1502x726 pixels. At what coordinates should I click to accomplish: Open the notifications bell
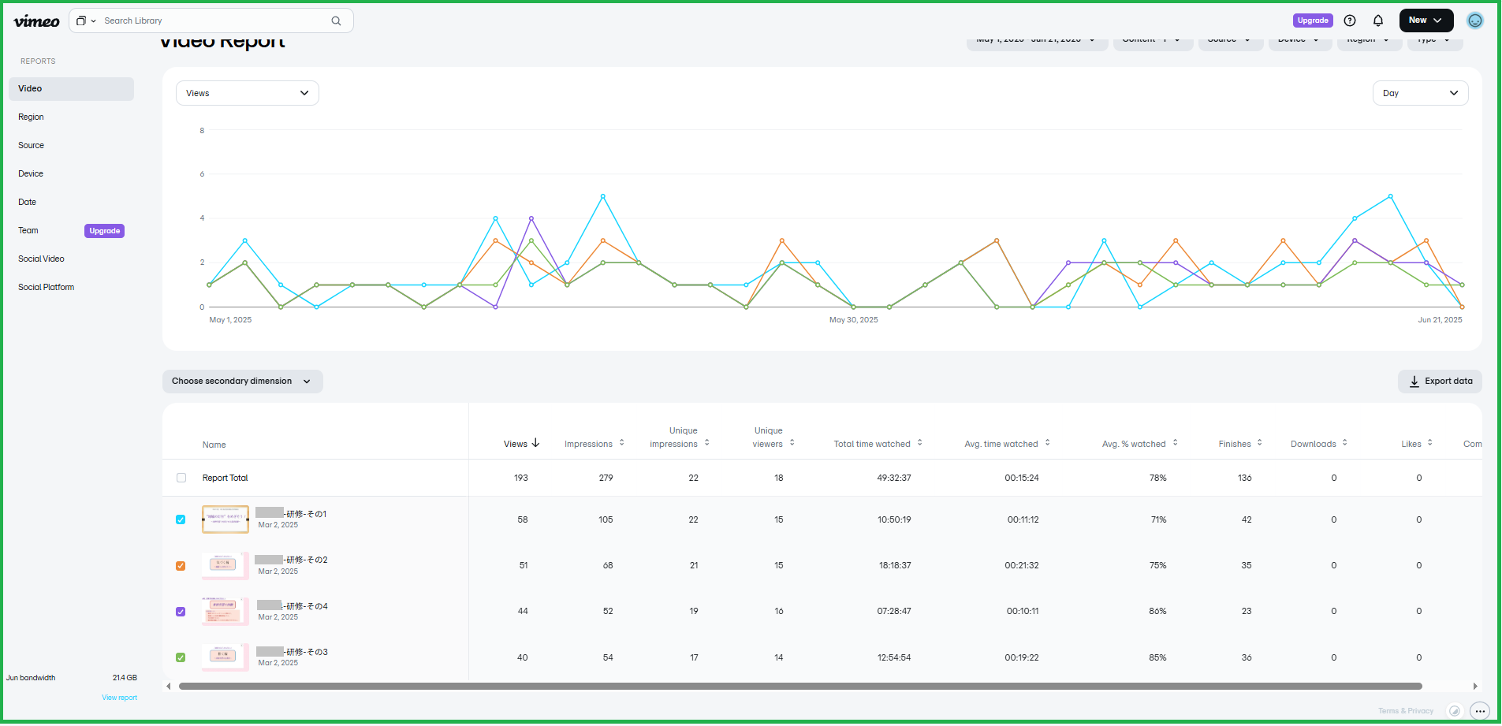pyautogui.click(x=1377, y=20)
